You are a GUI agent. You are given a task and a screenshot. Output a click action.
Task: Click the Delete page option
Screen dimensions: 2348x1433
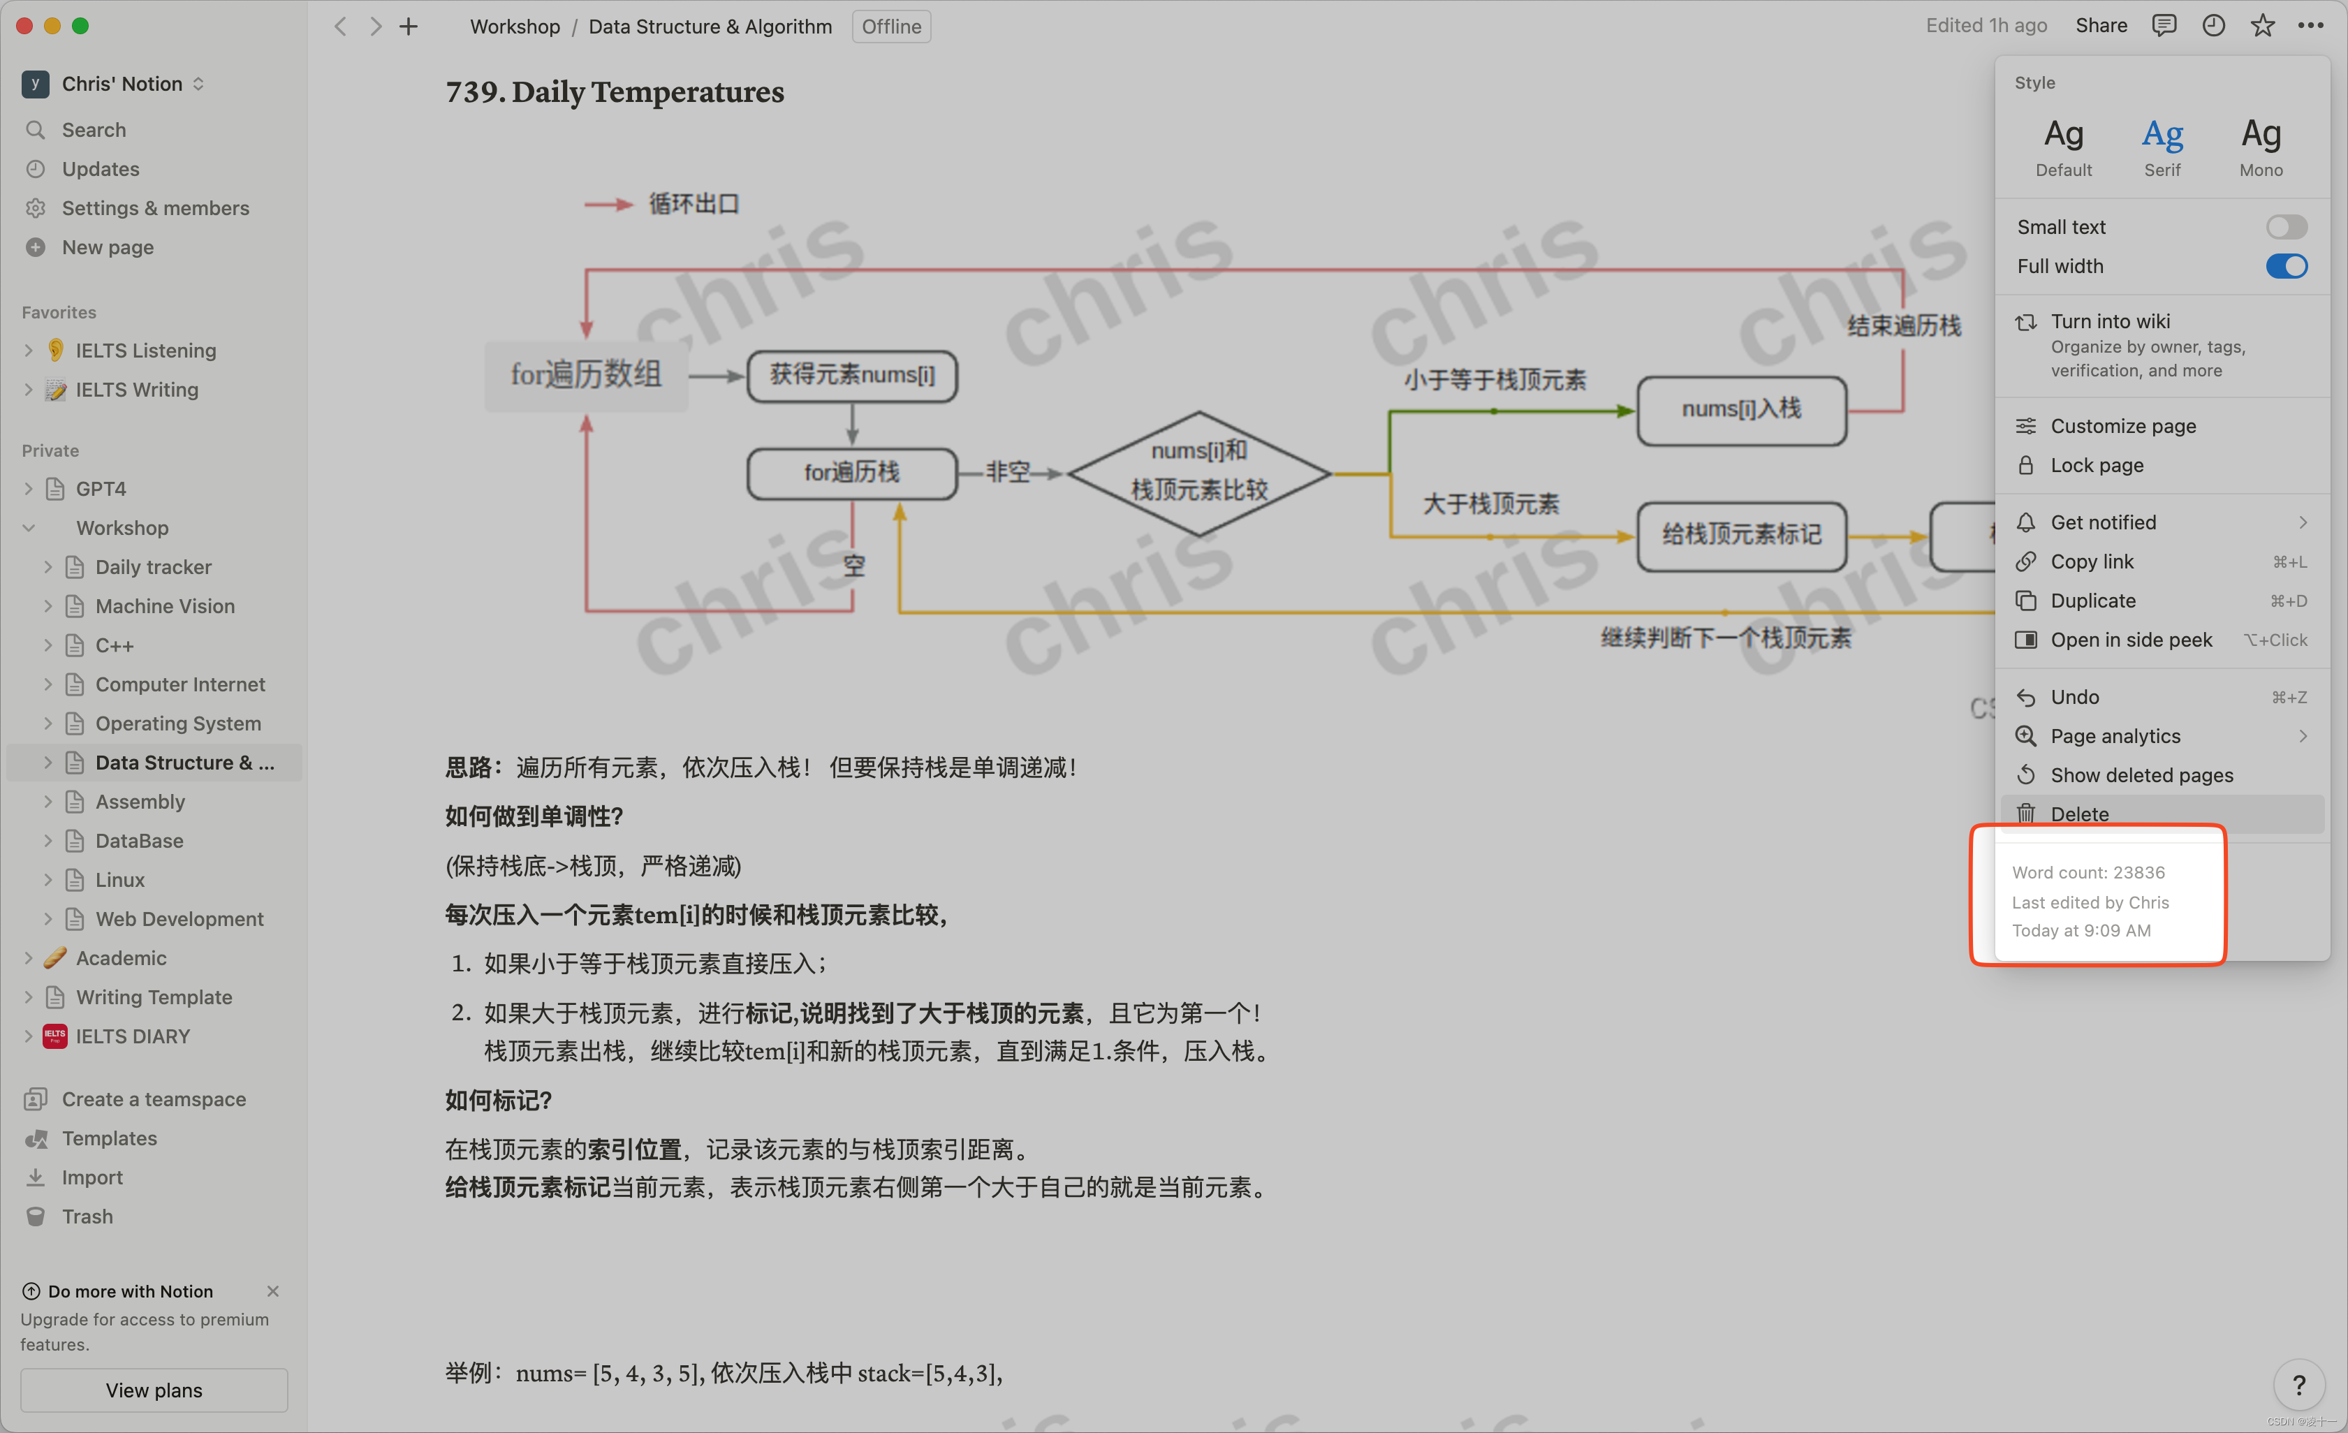2080,814
